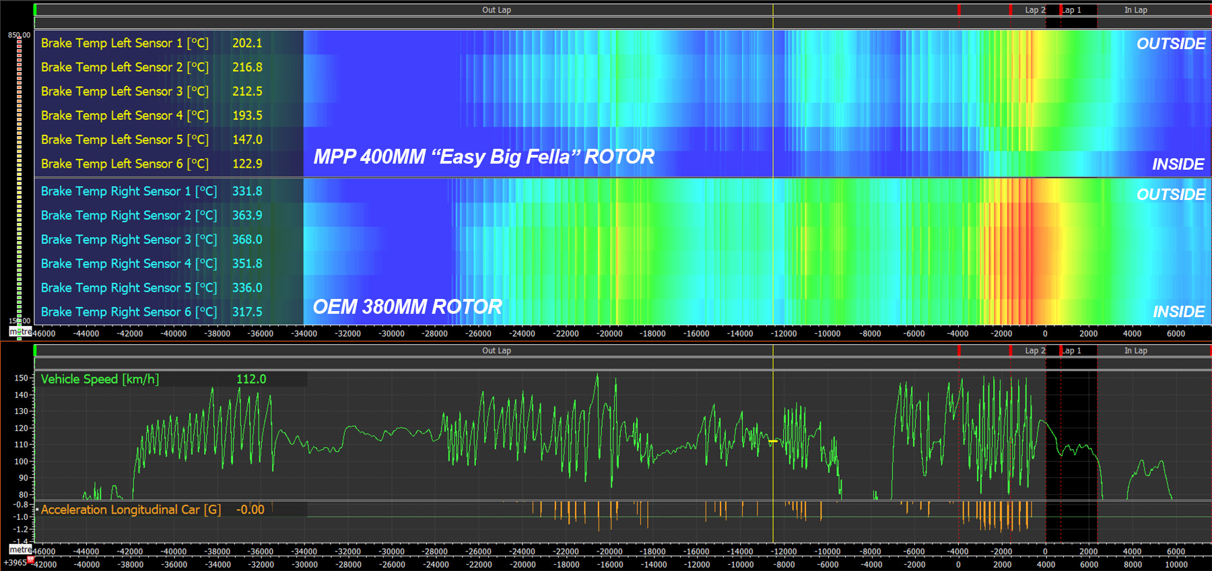Select the 331.8 reading for Right Sensor 1
The image size is (1212, 571).
247,191
